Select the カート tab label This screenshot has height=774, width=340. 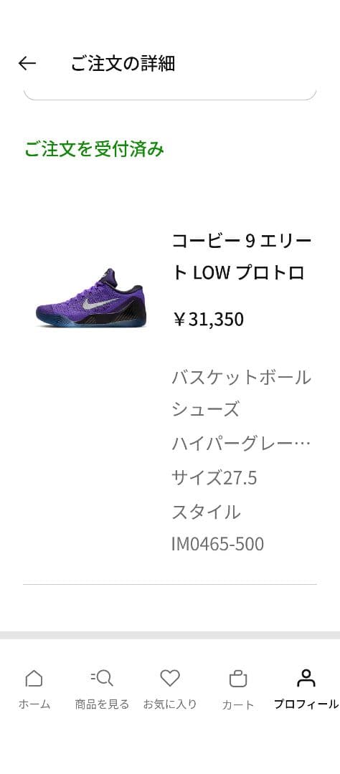[x=237, y=705]
